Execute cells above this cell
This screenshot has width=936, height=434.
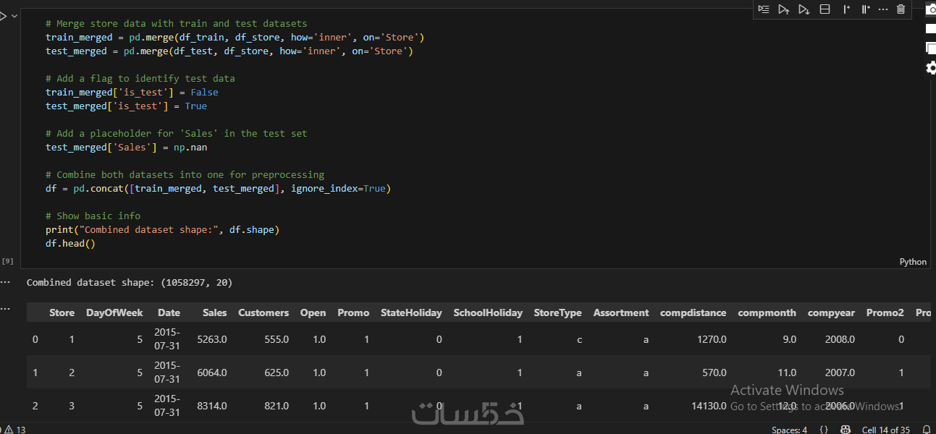pos(784,9)
